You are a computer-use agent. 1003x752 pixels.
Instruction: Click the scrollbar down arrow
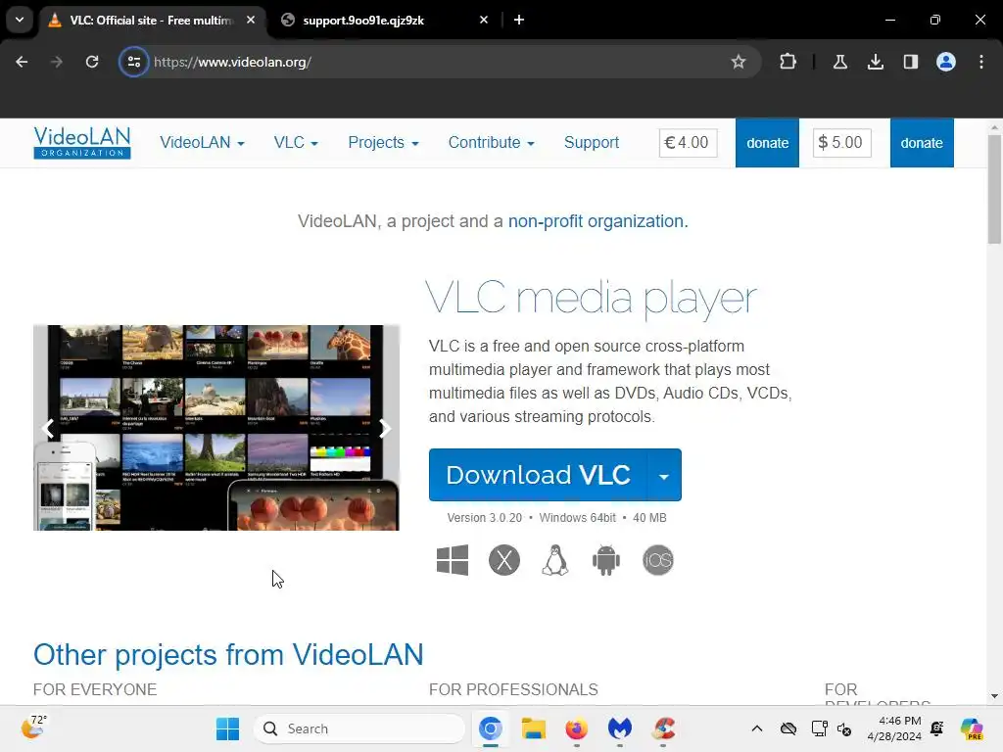[x=994, y=696]
